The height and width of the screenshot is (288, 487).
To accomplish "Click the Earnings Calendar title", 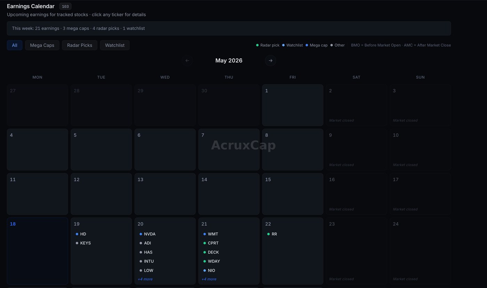I will pos(31,6).
